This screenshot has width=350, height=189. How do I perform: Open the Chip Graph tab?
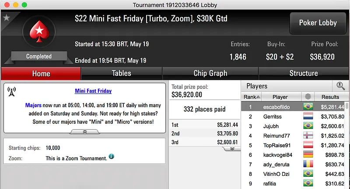[210, 73]
